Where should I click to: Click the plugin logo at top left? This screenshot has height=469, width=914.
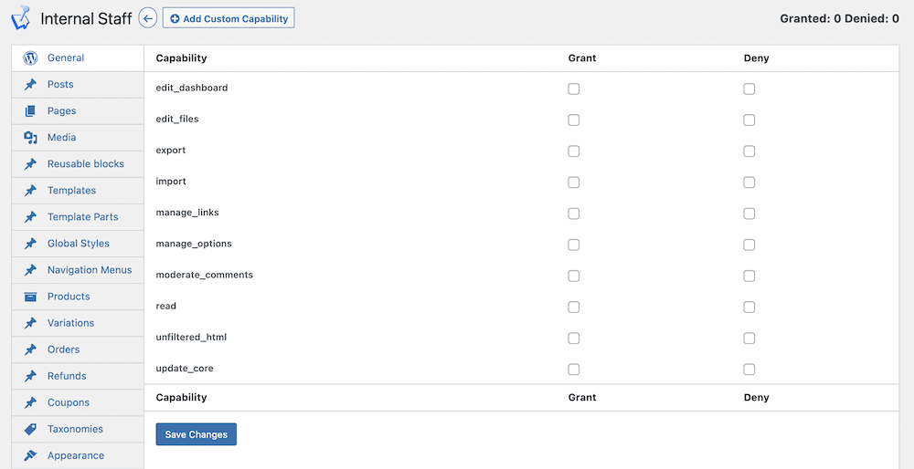click(x=20, y=17)
